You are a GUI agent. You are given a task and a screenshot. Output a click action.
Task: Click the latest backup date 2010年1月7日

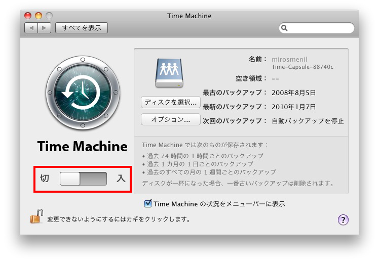click(294, 107)
